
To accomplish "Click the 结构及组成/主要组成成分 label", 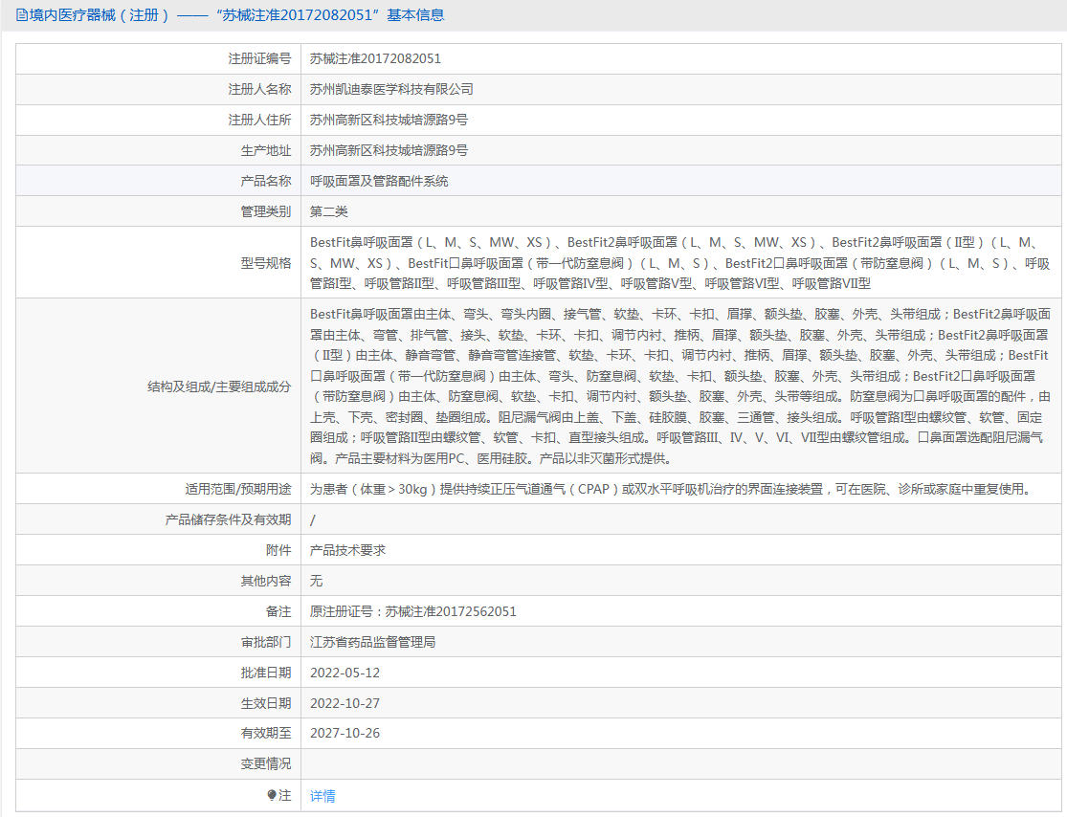I will click(219, 386).
